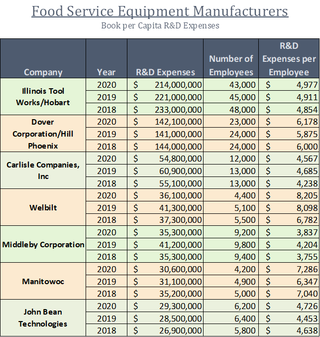Select the Year column header
Image resolution: width=320 pixels, height=337 pixels.
coord(107,72)
